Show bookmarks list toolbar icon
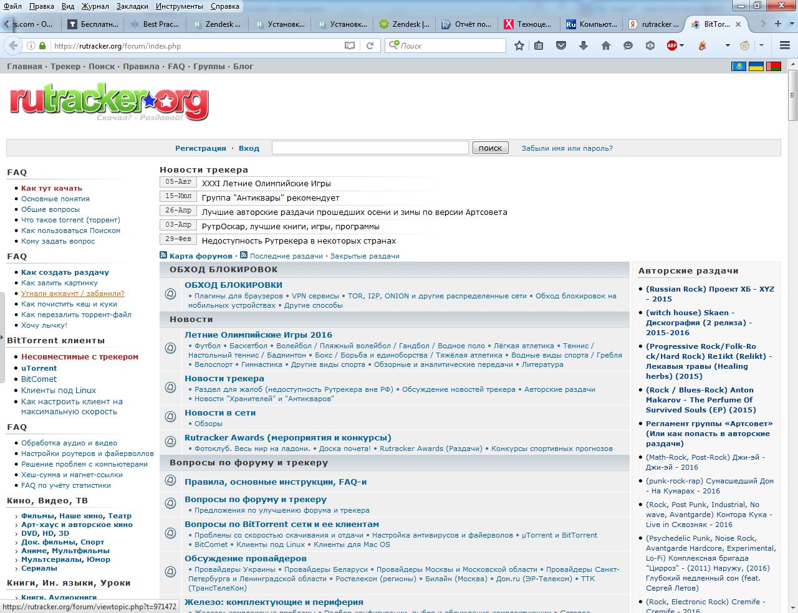Screen dimensions: 798x613 pyautogui.click(x=539, y=45)
